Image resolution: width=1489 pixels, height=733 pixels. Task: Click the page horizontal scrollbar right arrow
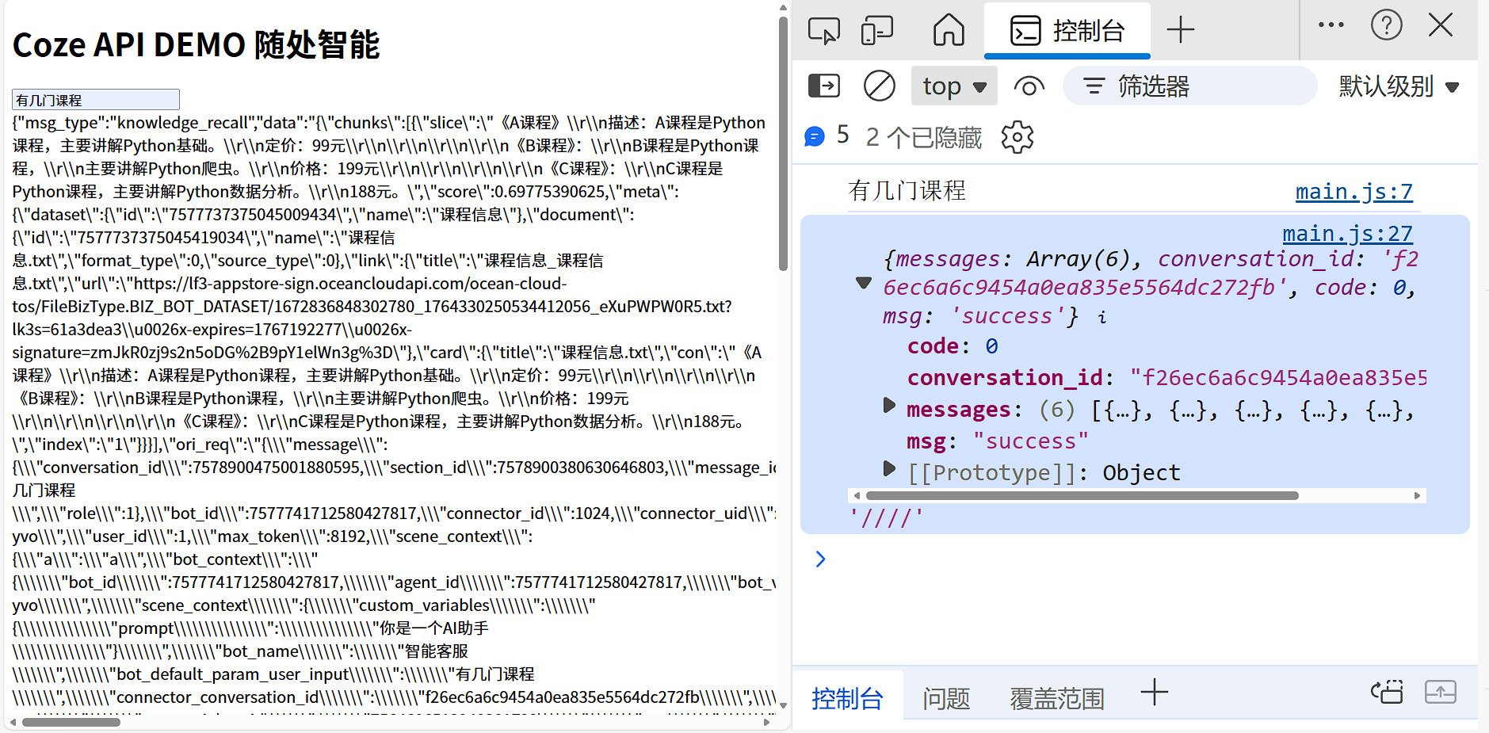tap(766, 722)
